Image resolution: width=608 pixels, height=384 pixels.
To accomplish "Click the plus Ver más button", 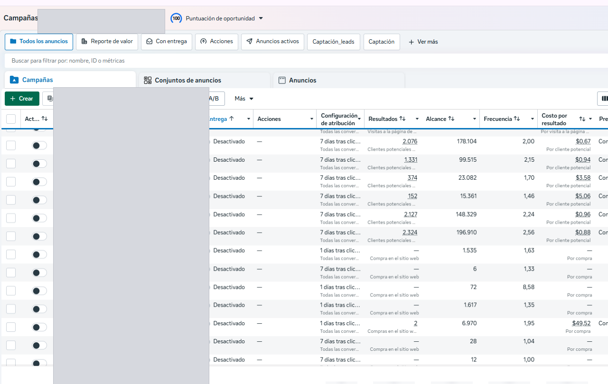I will pos(423,42).
